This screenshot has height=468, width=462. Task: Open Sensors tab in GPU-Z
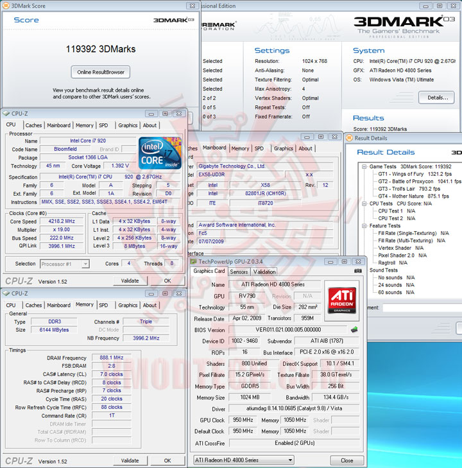point(239,272)
